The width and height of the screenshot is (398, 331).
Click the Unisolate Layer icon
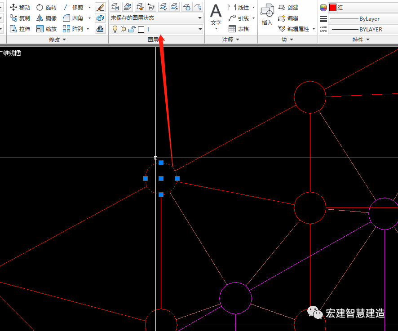(x=174, y=7)
